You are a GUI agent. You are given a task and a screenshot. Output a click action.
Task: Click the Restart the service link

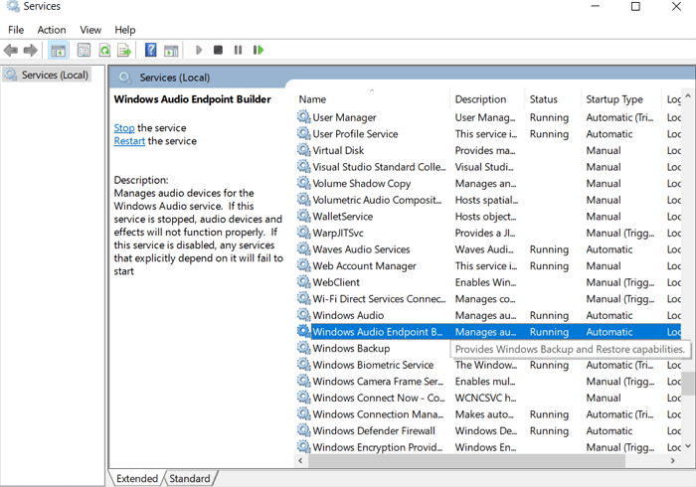(129, 141)
